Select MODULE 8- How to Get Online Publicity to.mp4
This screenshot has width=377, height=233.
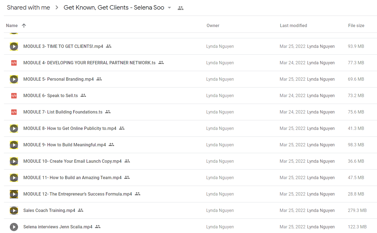click(70, 129)
